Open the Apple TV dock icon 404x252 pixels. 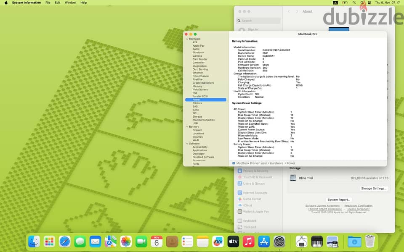pos(233,241)
